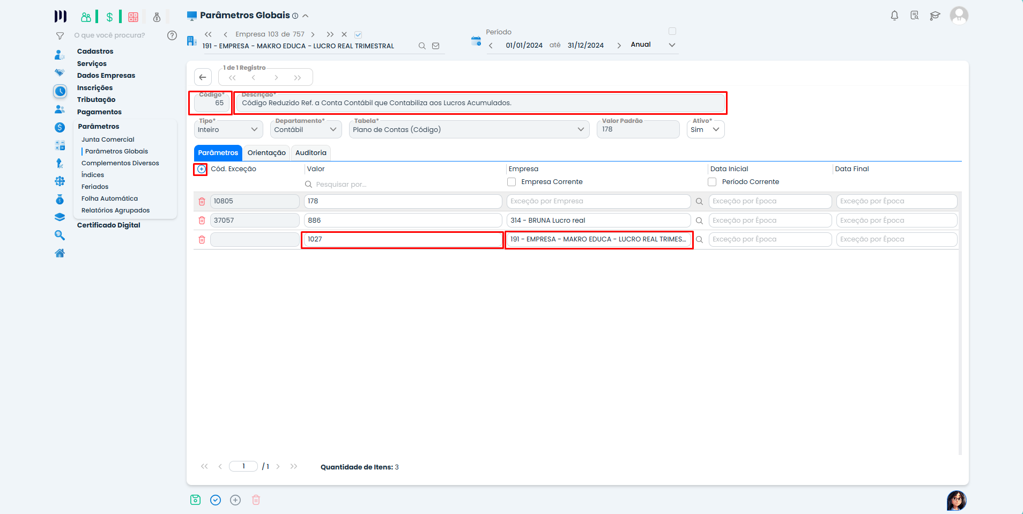Delete the exception row with code 10805
The width and height of the screenshot is (1023, 514).
tap(202, 201)
